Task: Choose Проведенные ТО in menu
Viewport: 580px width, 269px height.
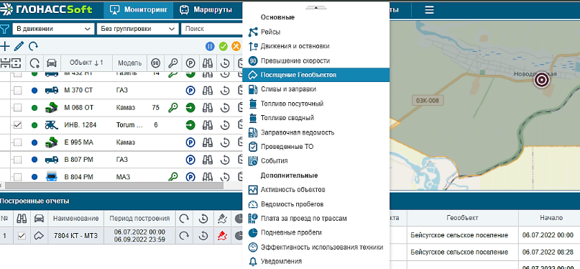Action: tap(316, 147)
